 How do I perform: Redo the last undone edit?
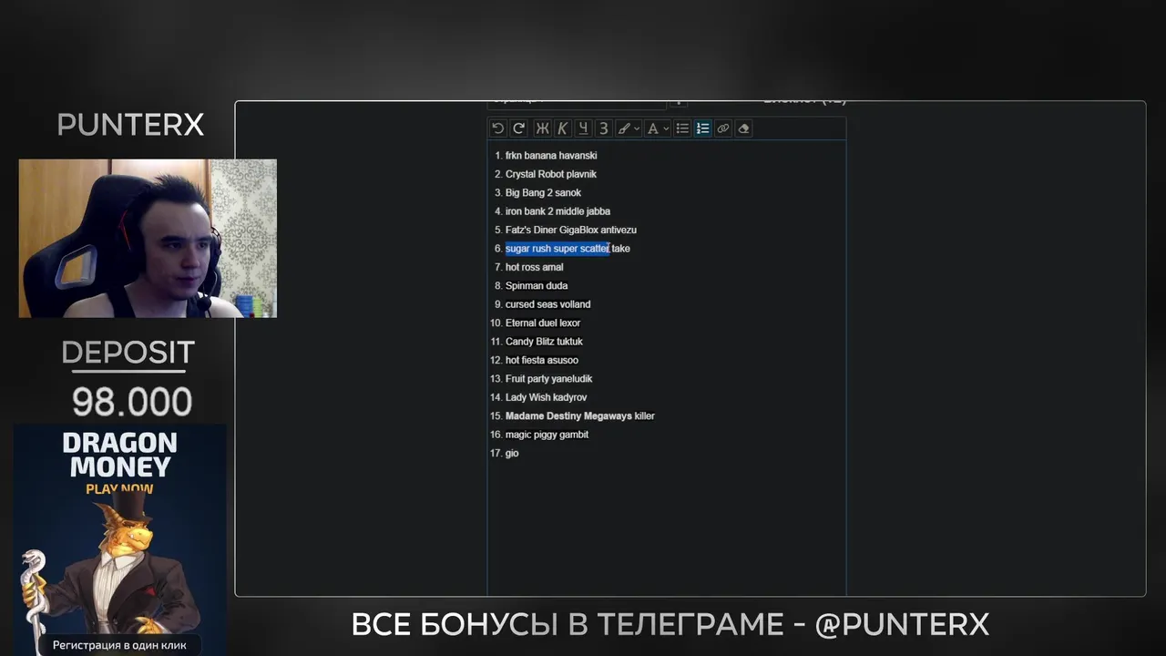tap(518, 128)
